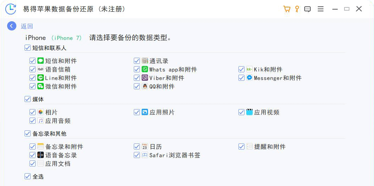
Task: Uncheck the 应用视频 checkbox
Action: pos(241,112)
